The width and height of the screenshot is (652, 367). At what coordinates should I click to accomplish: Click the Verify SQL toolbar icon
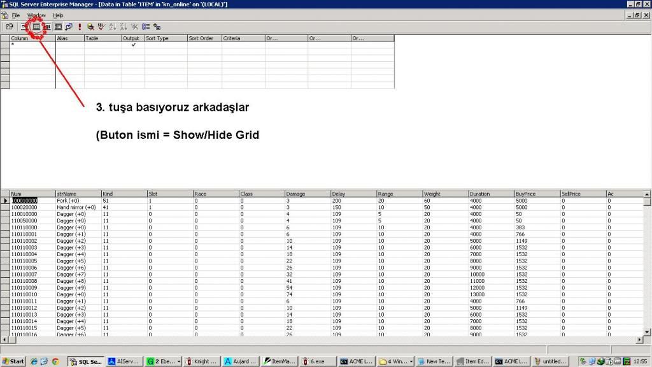(101, 27)
